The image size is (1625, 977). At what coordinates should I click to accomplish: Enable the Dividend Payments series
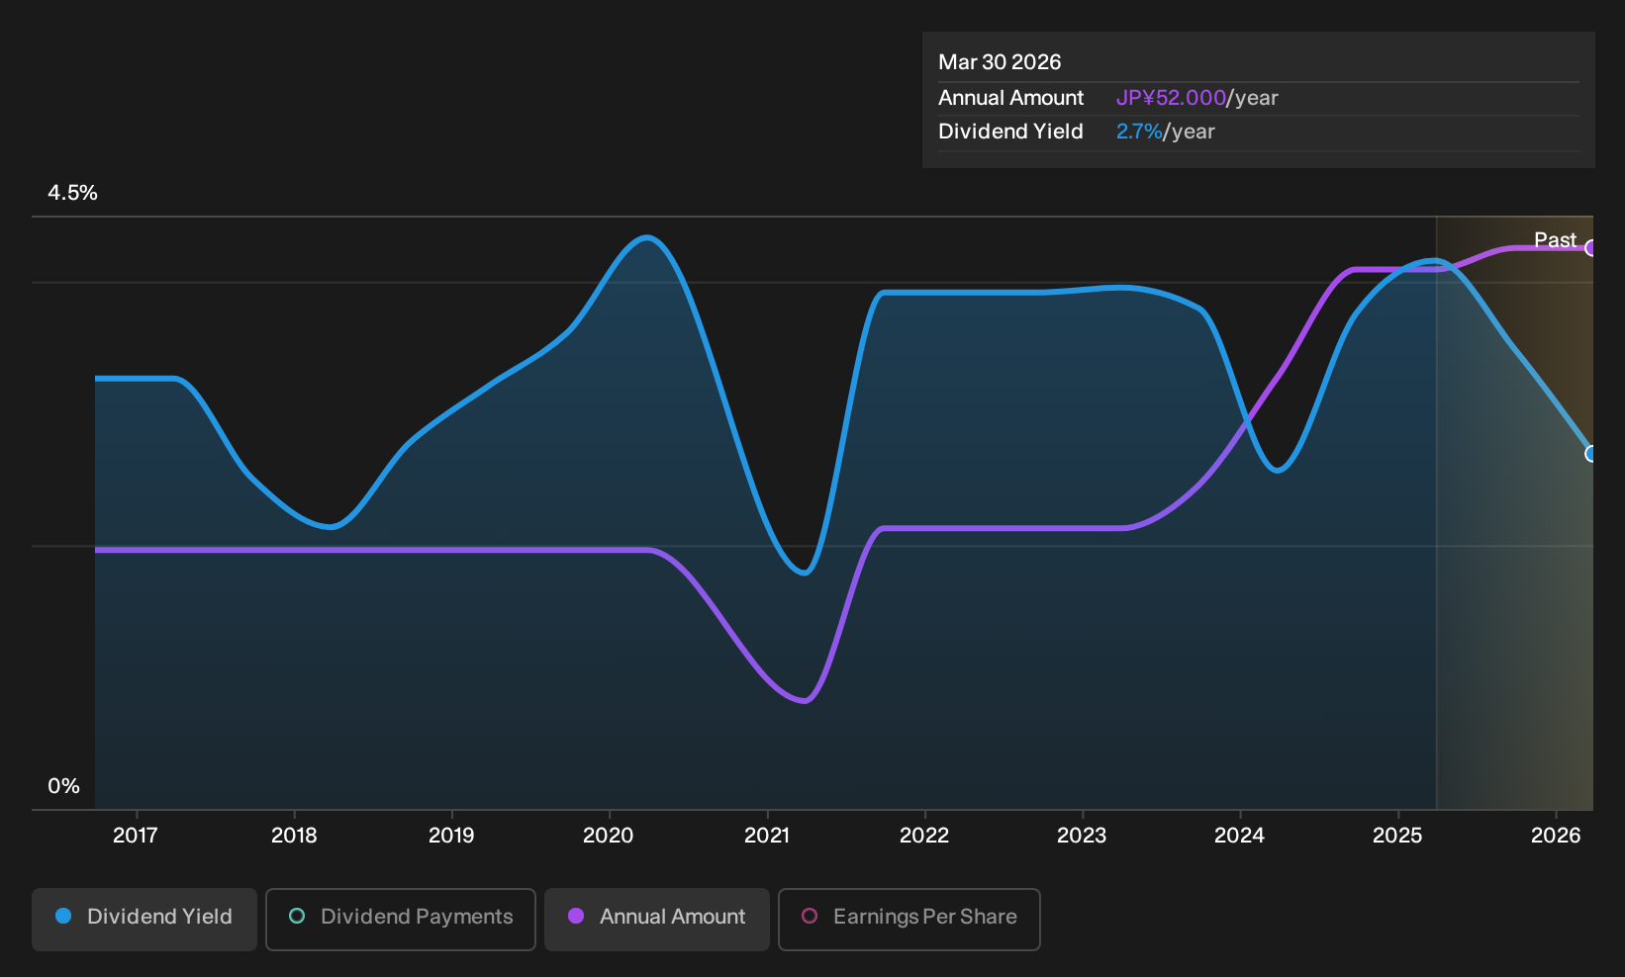(x=401, y=919)
